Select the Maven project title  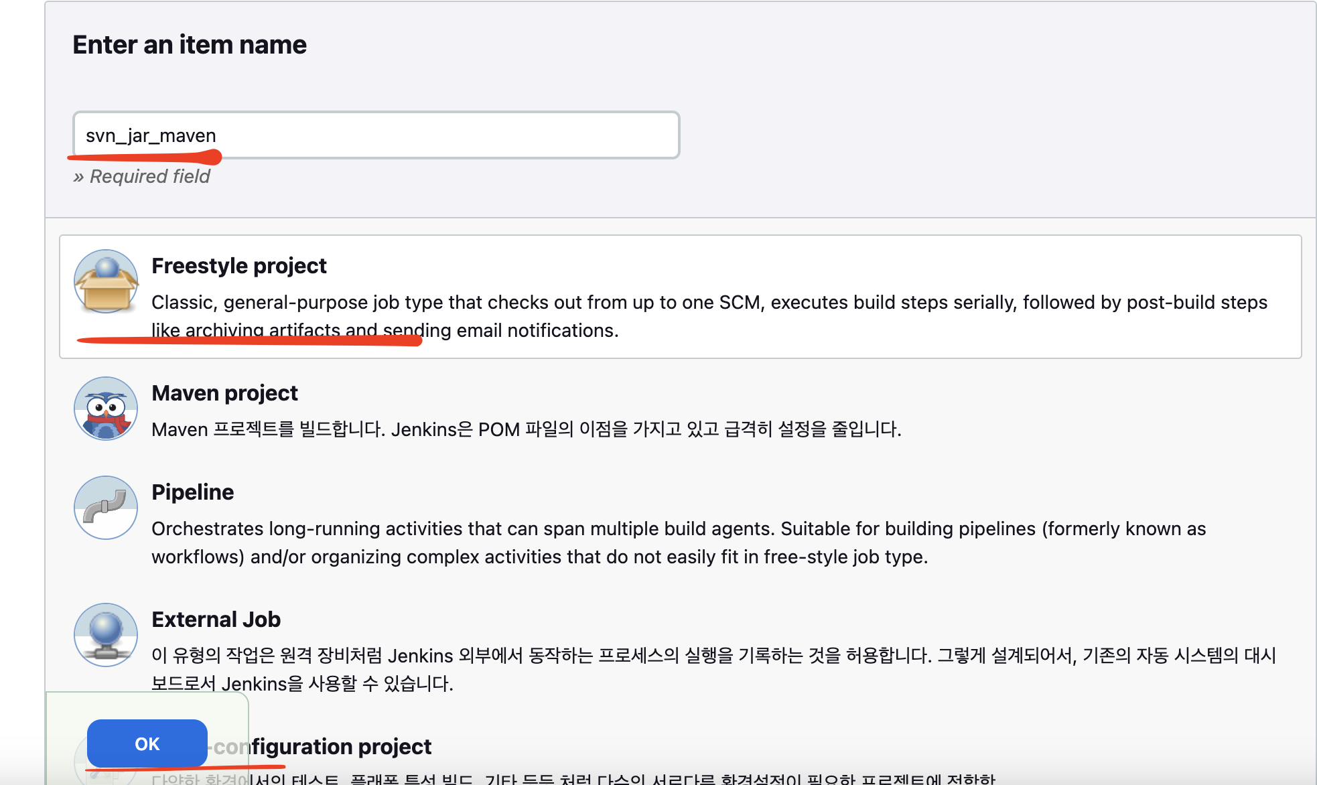224,393
